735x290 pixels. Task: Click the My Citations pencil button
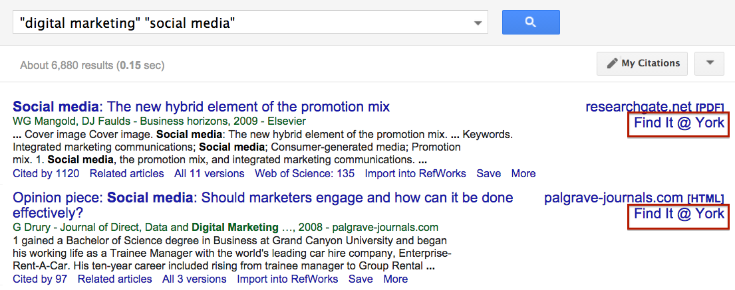point(642,64)
